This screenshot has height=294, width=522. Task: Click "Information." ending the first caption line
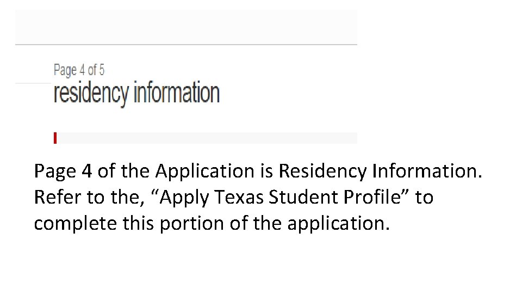pos(427,171)
